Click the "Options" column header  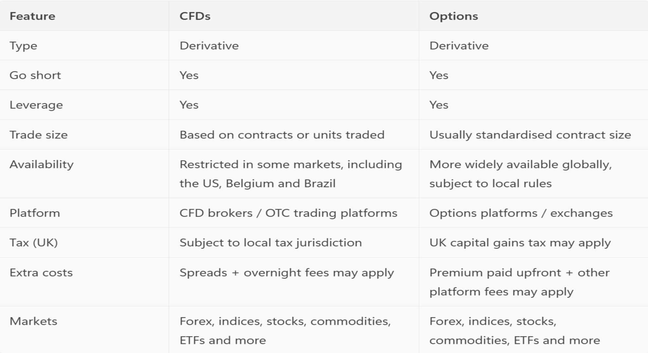pyautogui.click(x=454, y=16)
